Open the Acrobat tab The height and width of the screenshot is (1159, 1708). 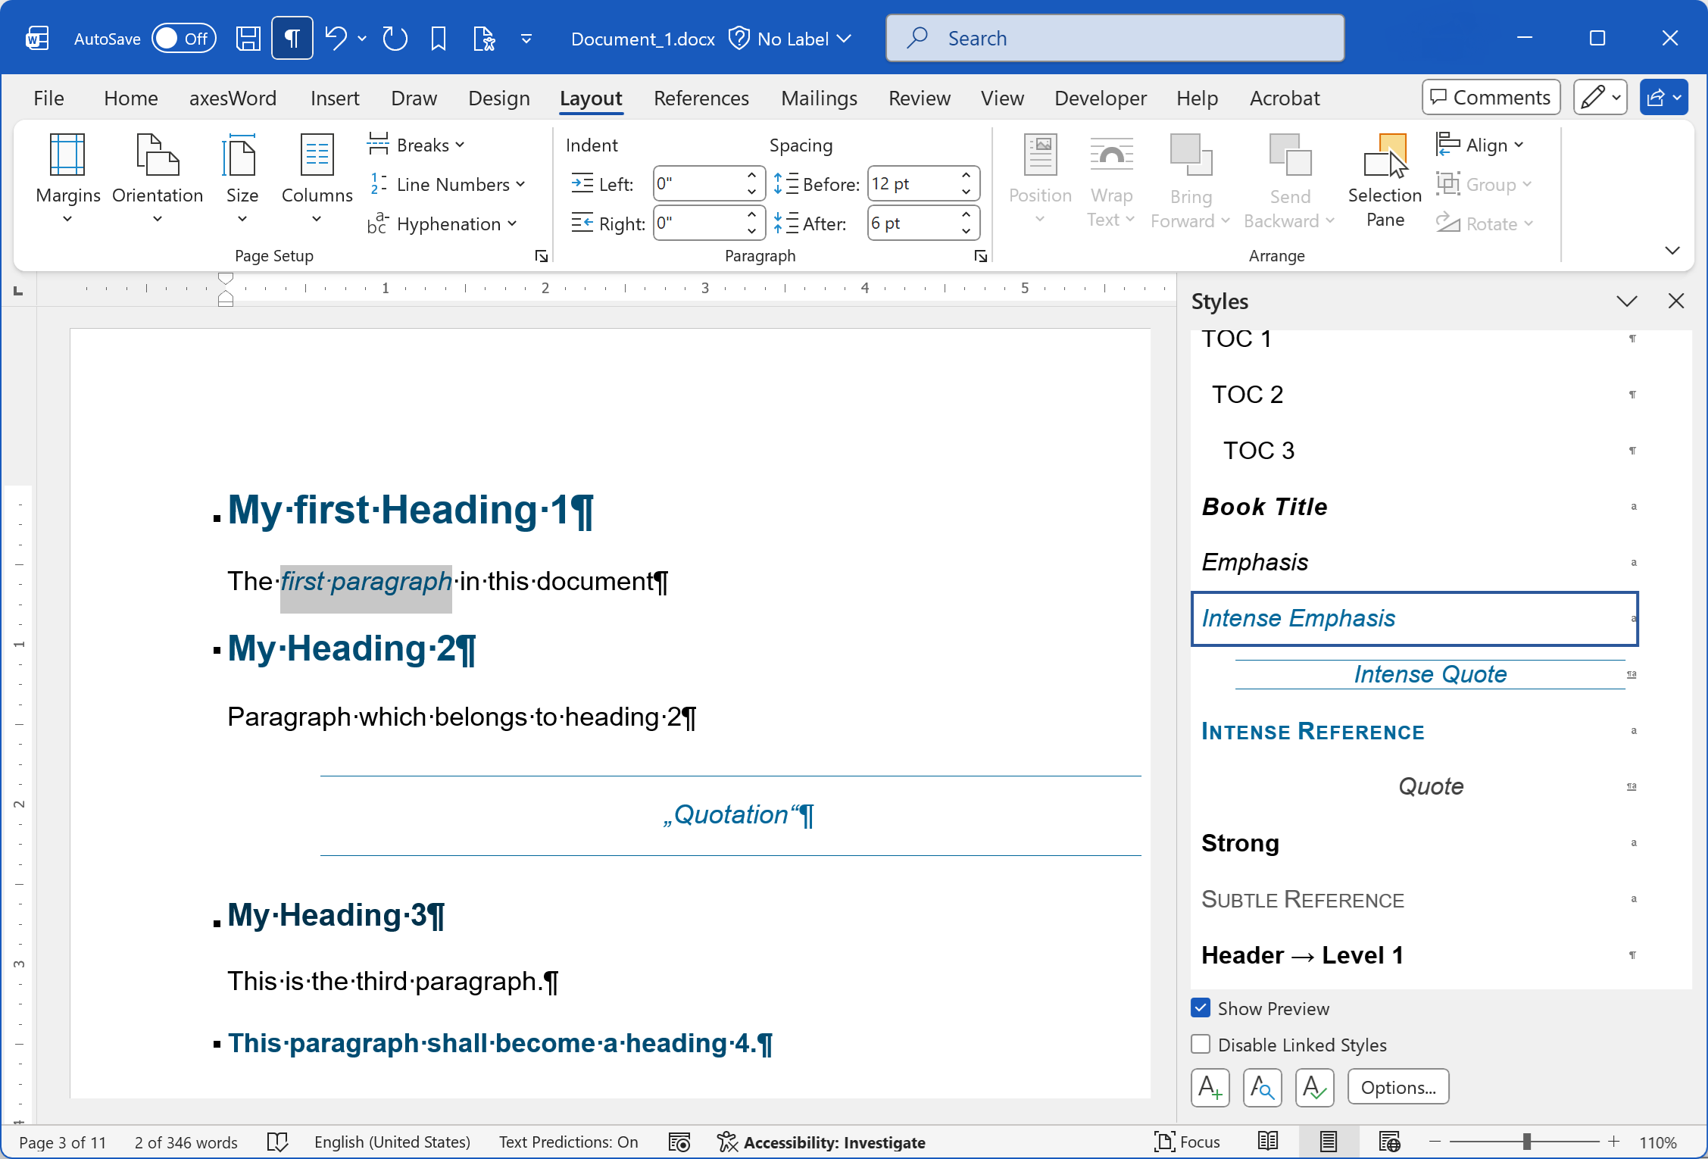pyautogui.click(x=1285, y=98)
